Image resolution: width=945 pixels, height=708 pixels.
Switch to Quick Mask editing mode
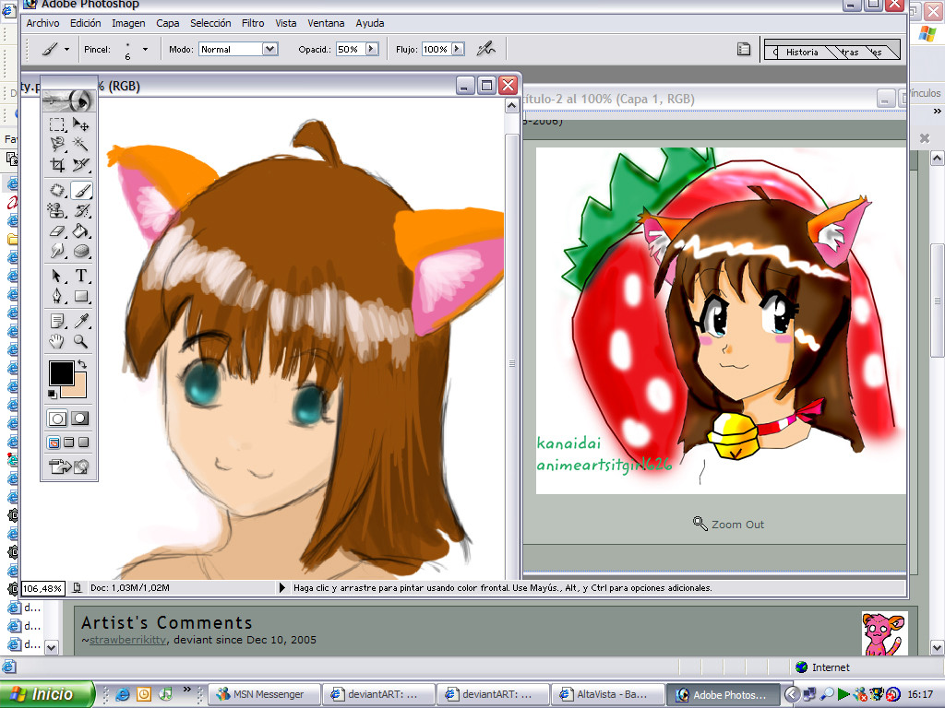pos(80,419)
